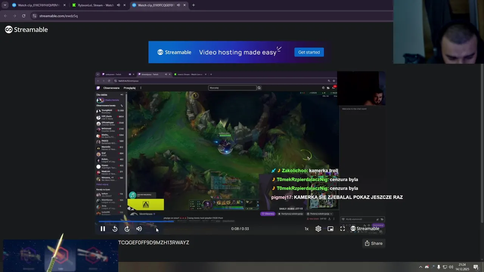Viewport: 484px width, 272px height.
Task: Open Windows notification center
Action: coord(476,267)
